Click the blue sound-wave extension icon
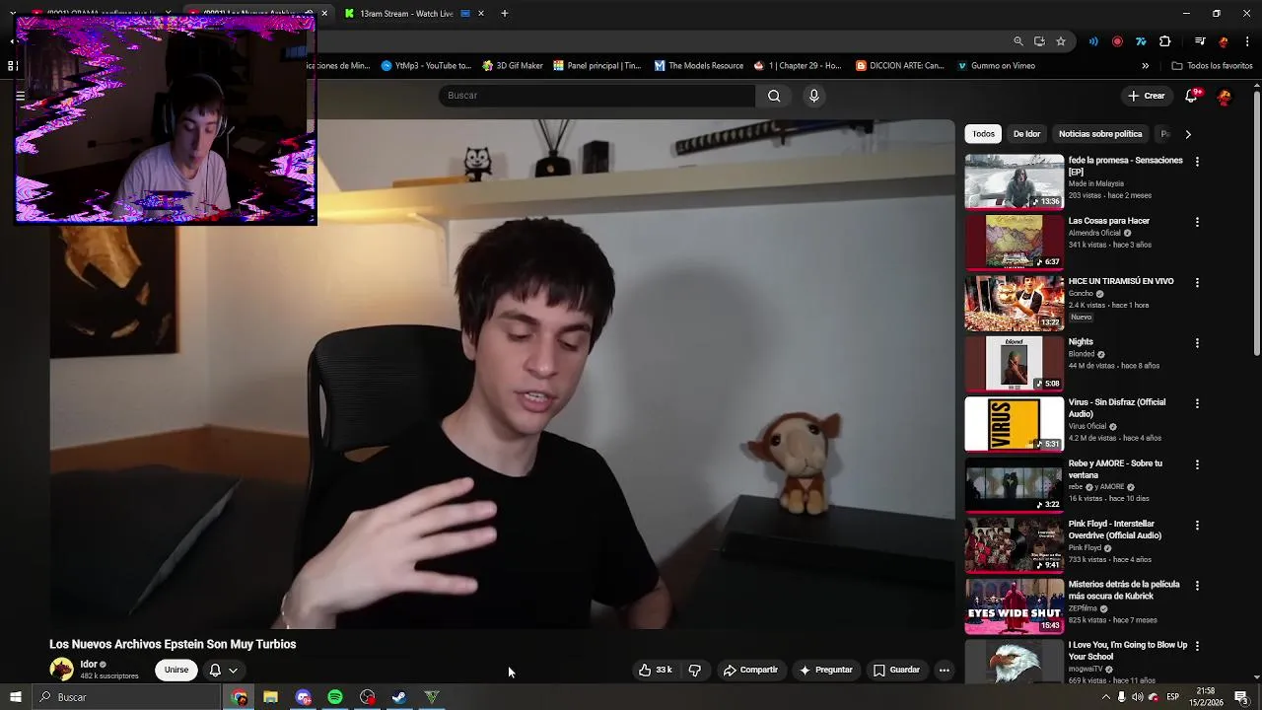1262x710 pixels. (1093, 41)
